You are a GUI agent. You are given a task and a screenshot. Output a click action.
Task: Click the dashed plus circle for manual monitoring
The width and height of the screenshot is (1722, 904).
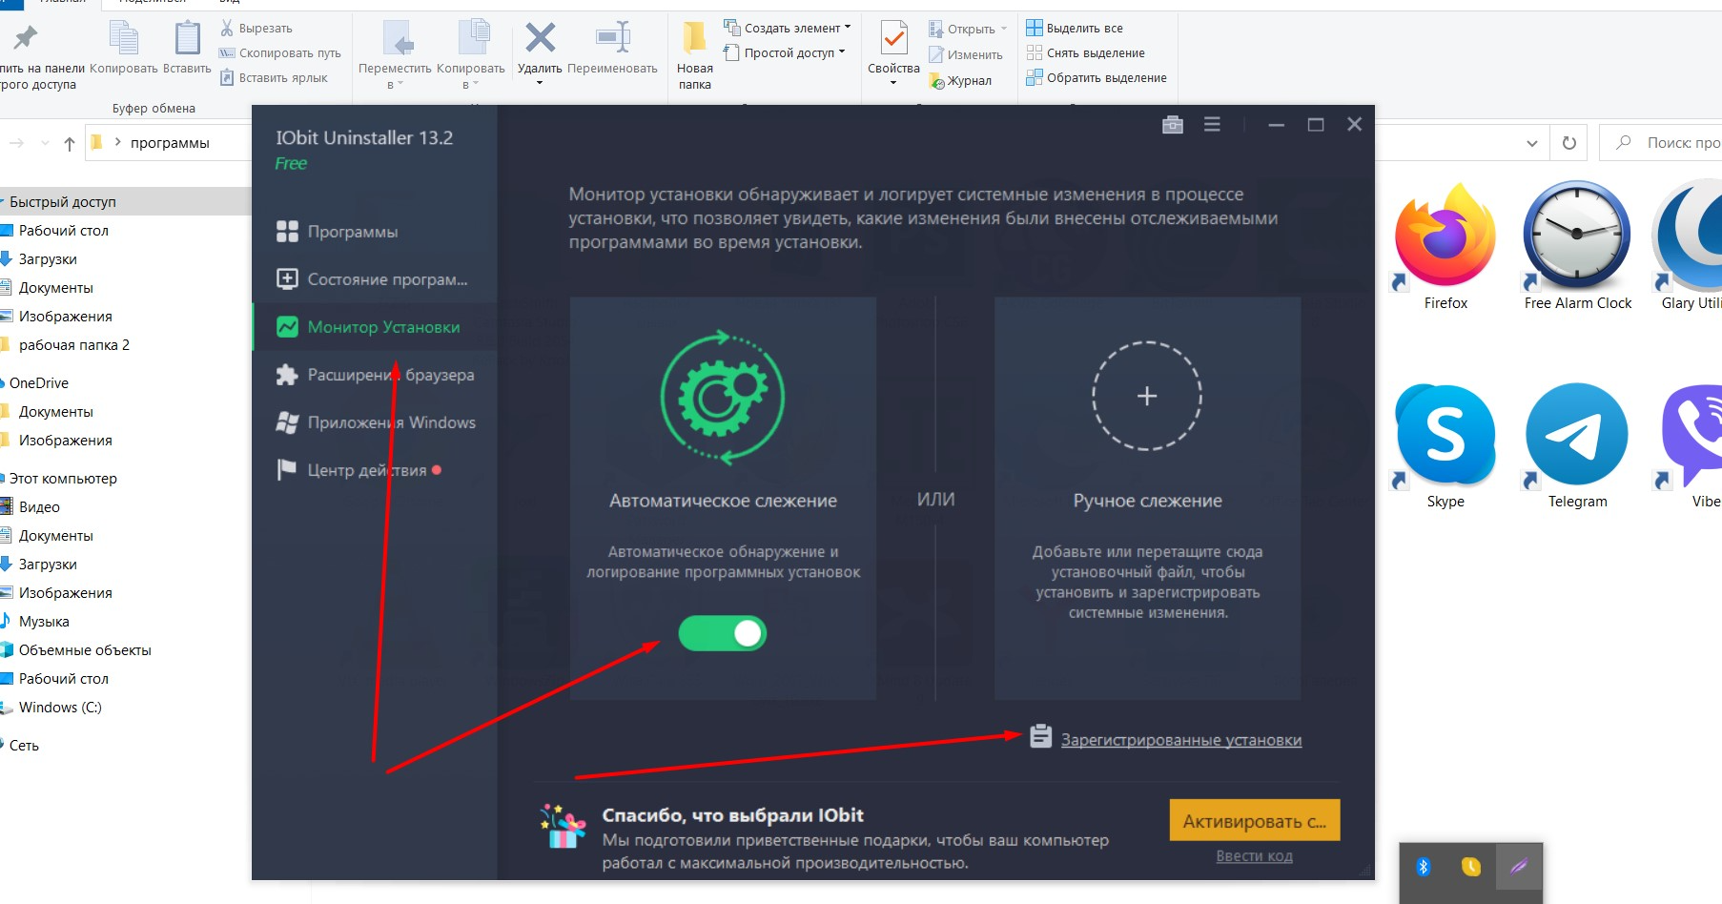coord(1147,396)
